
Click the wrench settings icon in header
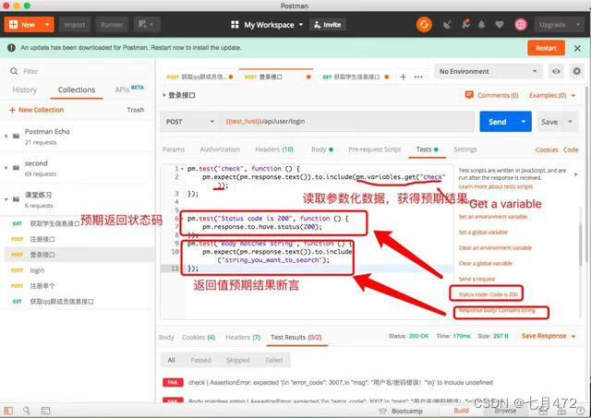tap(465, 25)
